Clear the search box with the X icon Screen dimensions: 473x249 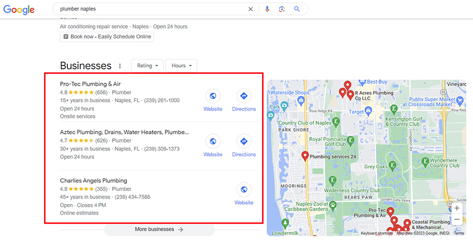(250, 9)
